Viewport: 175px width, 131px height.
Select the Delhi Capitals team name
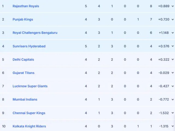pyautogui.click(x=23, y=59)
